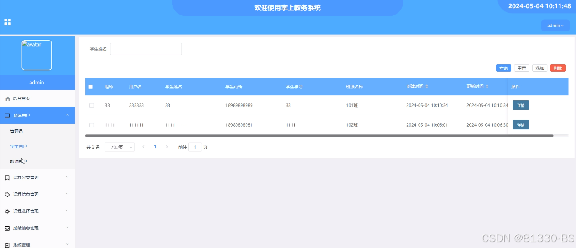Sort by 更新时间 using its sort arrows
Viewport: 576px width, 248px height.
(487, 87)
